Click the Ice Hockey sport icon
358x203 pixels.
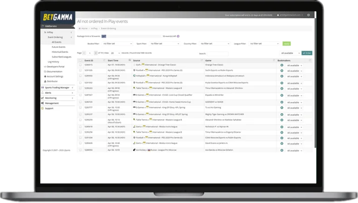[134, 150]
